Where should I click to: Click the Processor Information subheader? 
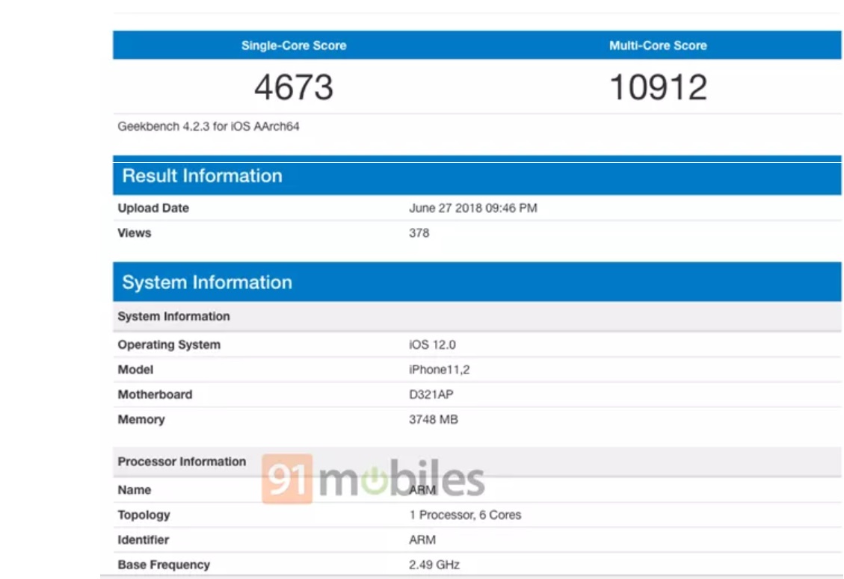point(182,462)
